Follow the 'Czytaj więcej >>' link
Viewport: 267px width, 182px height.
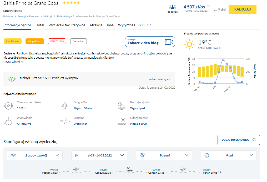[14, 62]
